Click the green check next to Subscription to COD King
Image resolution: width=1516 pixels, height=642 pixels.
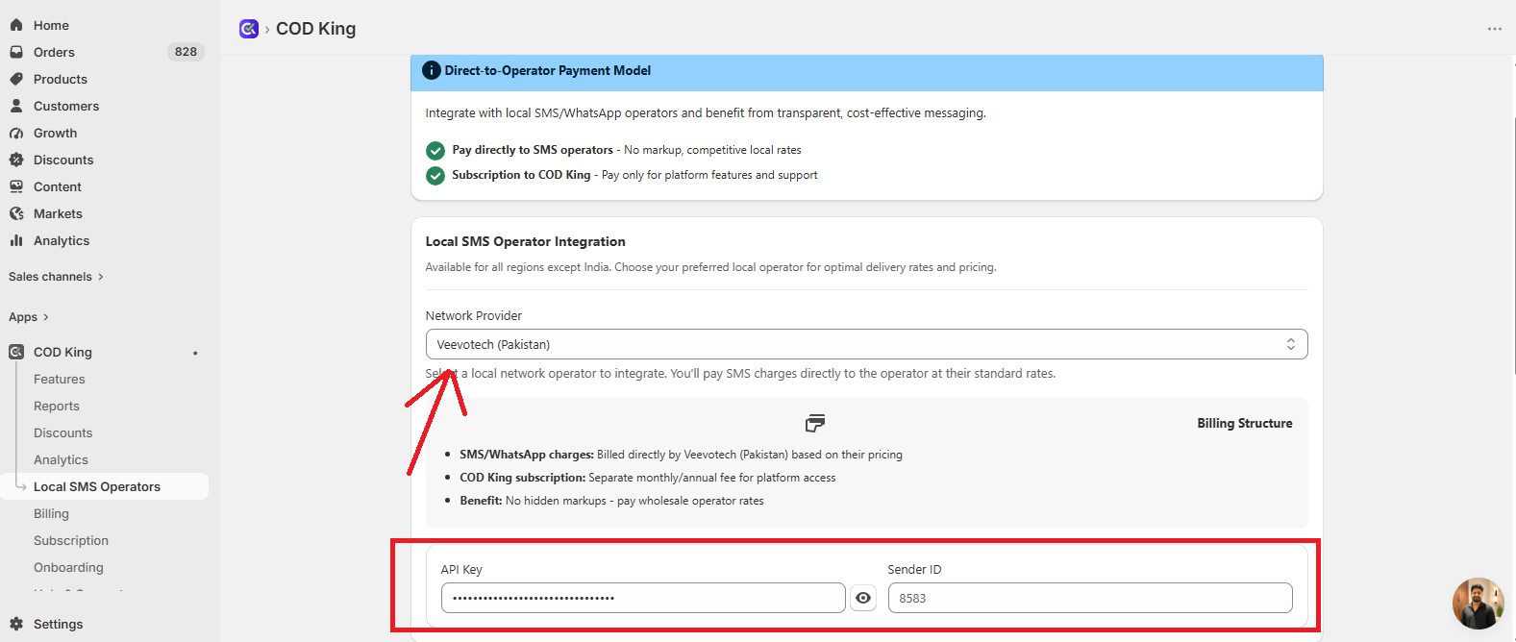pos(435,175)
